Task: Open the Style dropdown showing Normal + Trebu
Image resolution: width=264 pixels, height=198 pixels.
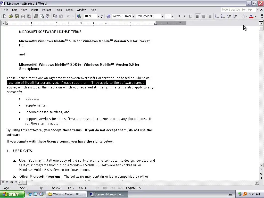Action: click(133, 16)
